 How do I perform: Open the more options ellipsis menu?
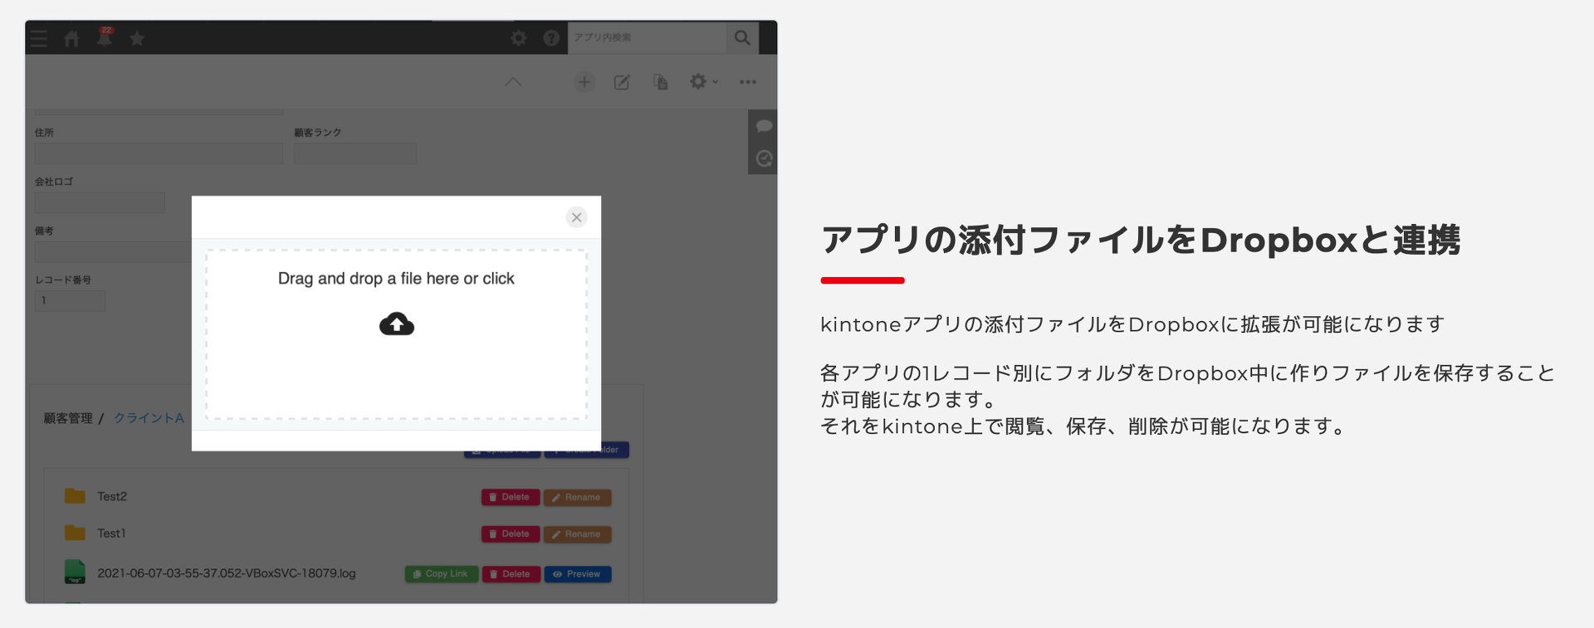[x=748, y=82]
